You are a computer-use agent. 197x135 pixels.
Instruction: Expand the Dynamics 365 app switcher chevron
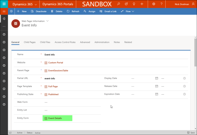[36, 5]
